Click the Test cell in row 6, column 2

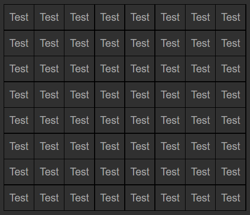49,146
